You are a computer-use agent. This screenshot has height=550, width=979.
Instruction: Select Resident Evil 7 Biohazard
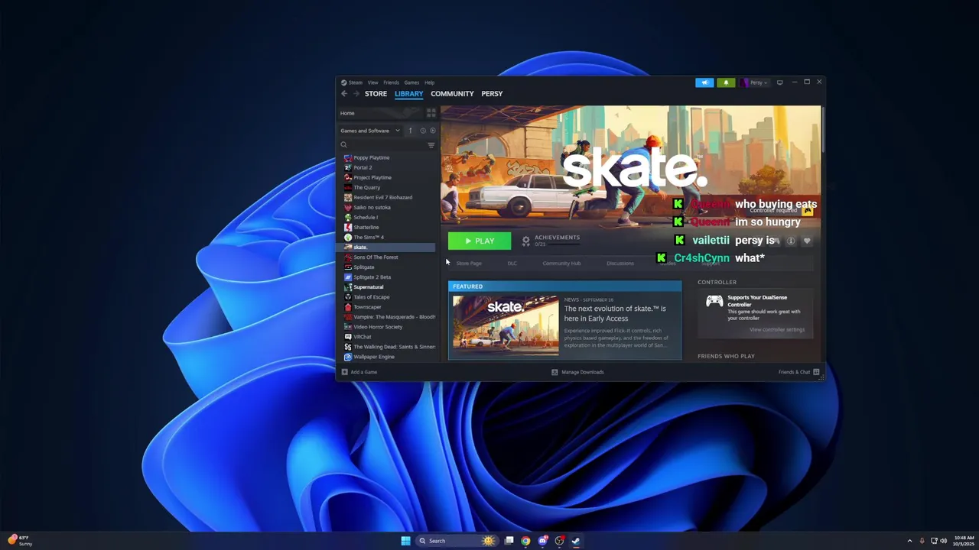389,197
